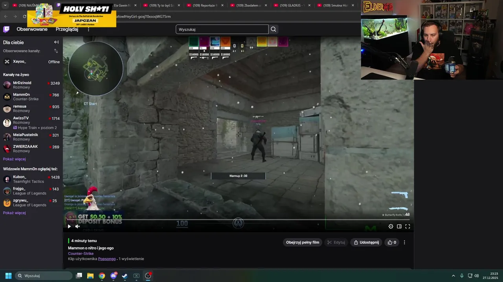Click Obejrzyj pełny film button

[x=303, y=242]
